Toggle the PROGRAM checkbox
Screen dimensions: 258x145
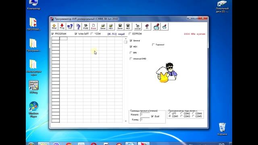[53, 34]
